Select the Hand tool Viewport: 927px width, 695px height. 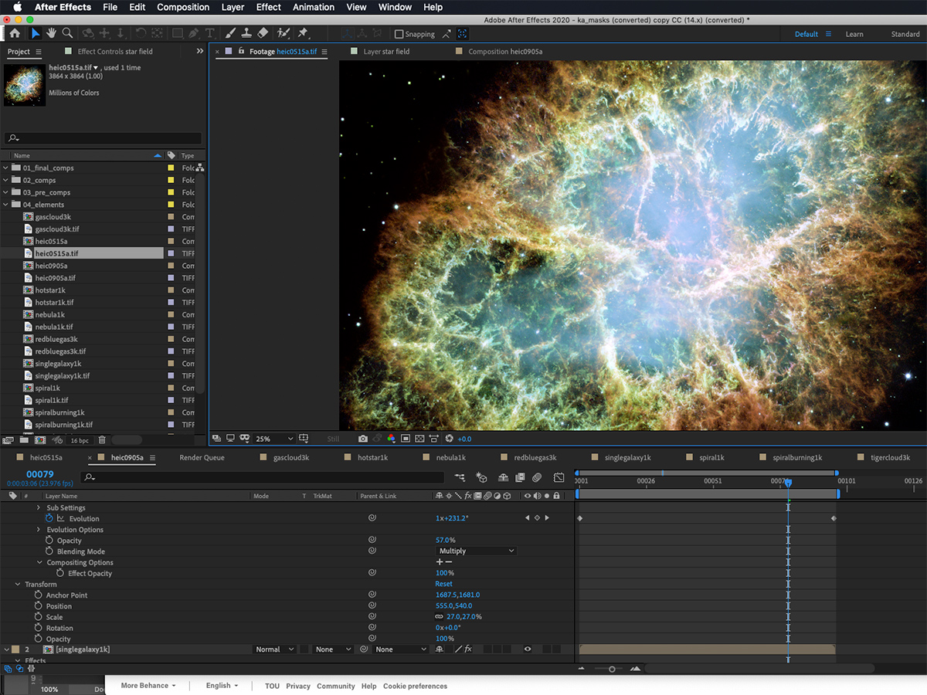51,33
